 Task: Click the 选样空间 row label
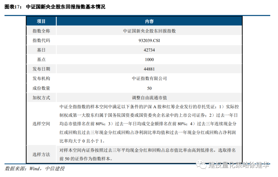click(x=41, y=124)
